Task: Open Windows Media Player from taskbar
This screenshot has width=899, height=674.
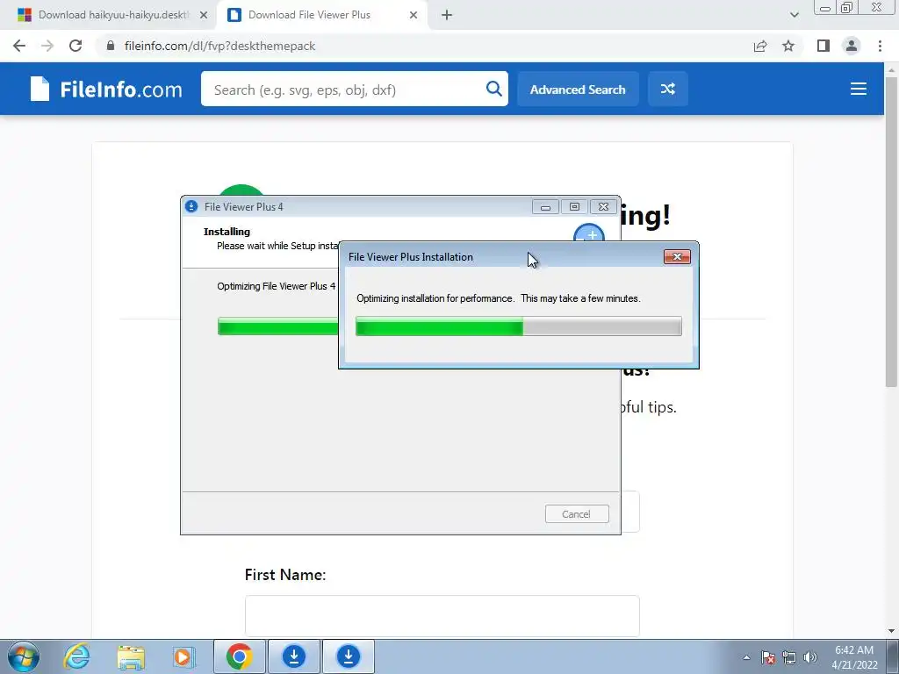Action: 183,656
